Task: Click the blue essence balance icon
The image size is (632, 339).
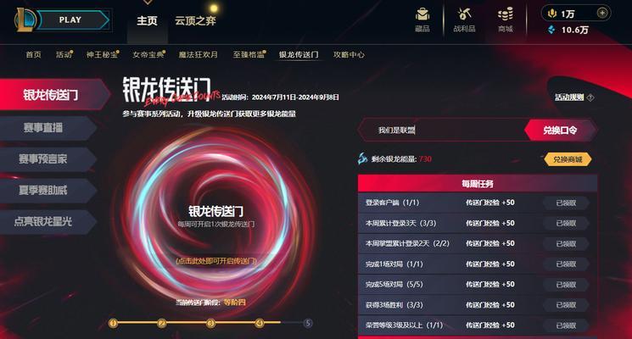Action: [551, 30]
